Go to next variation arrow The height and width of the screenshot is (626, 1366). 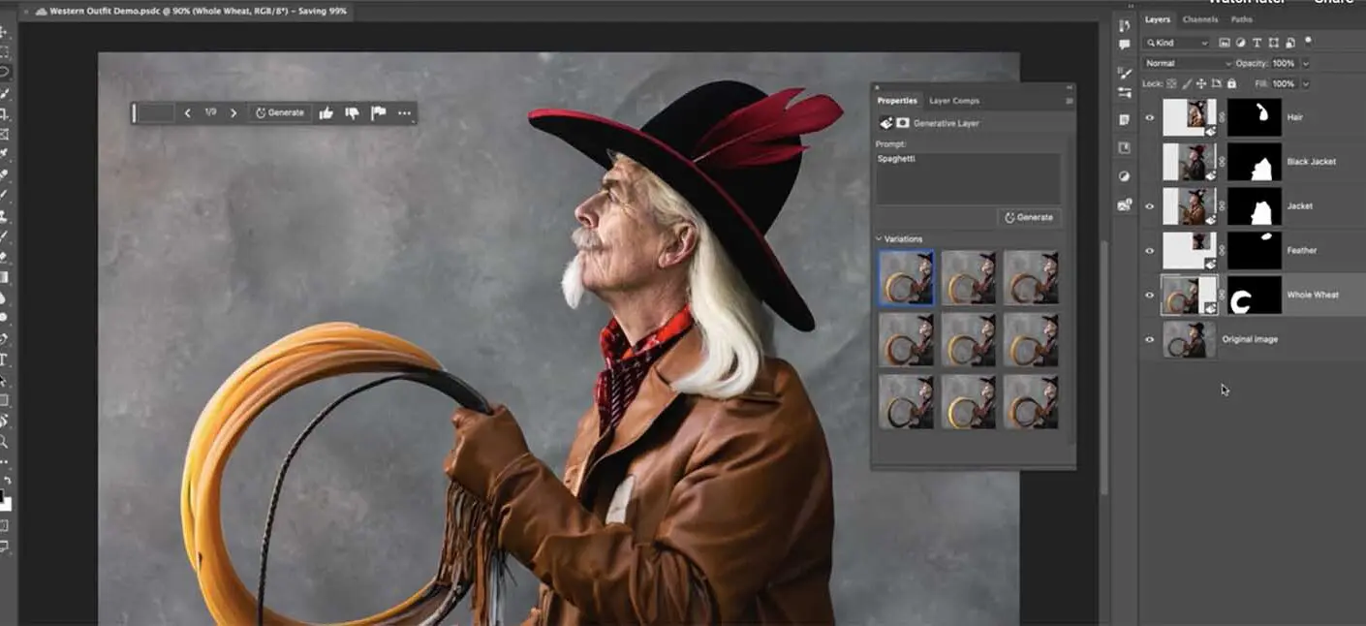pyautogui.click(x=233, y=113)
